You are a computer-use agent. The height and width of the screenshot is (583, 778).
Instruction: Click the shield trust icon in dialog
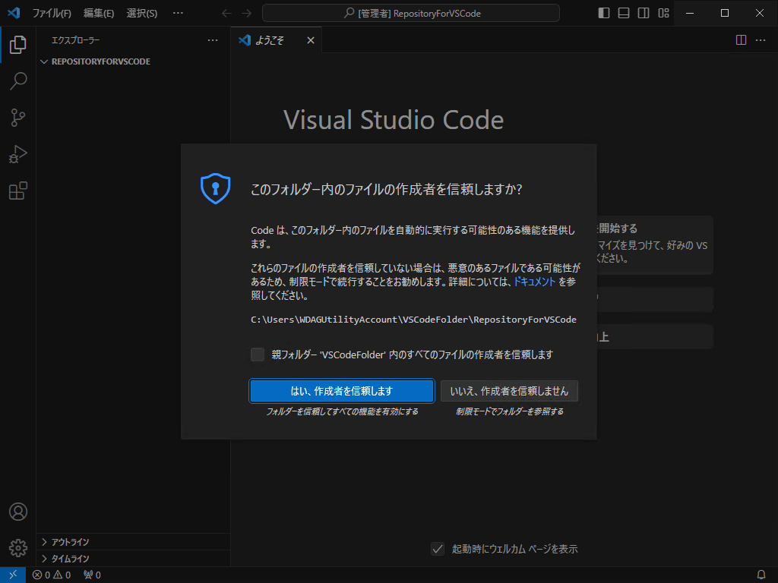pos(215,188)
